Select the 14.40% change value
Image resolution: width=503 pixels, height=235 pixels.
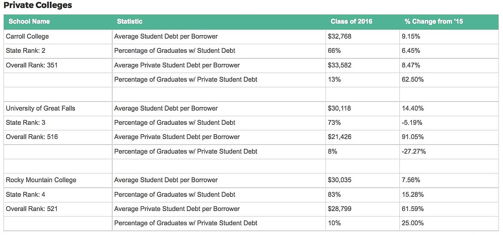coord(413,108)
